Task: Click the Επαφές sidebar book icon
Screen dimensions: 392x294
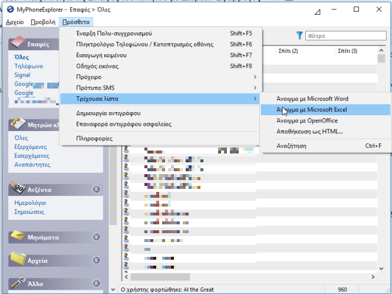Action: (x=18, y=43)
